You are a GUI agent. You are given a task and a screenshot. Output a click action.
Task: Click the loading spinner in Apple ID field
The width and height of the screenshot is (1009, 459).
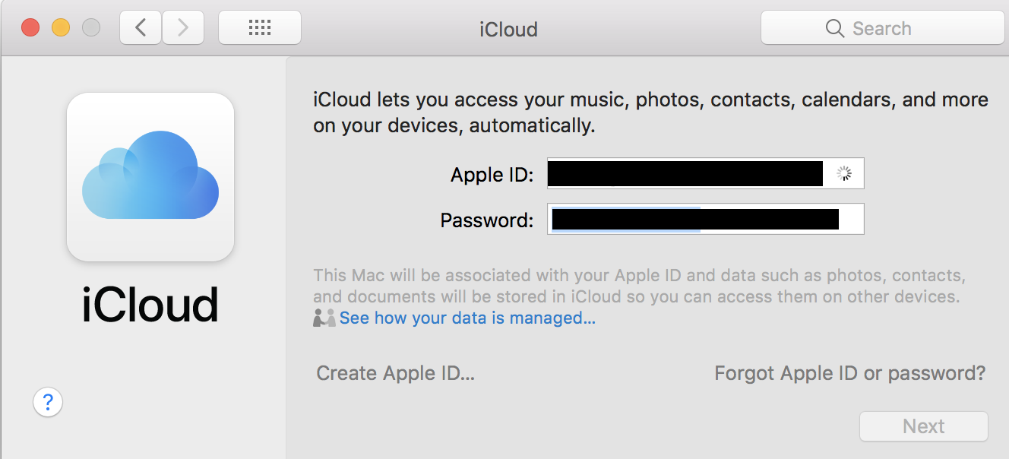tap(844, 174)
